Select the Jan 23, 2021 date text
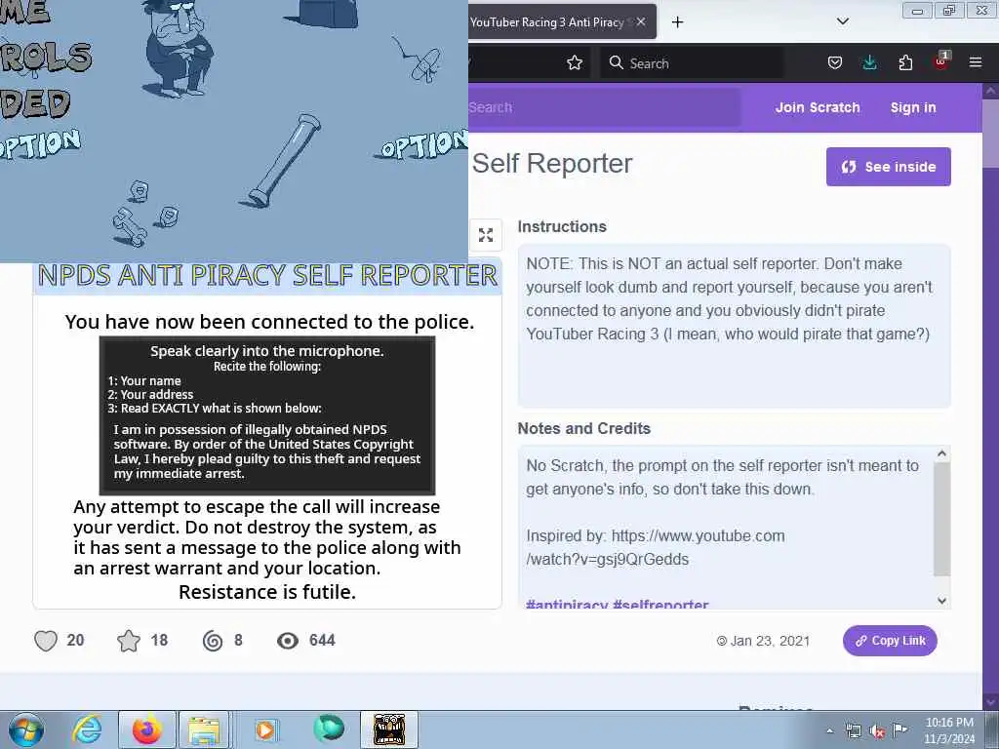 pos(770,641)
